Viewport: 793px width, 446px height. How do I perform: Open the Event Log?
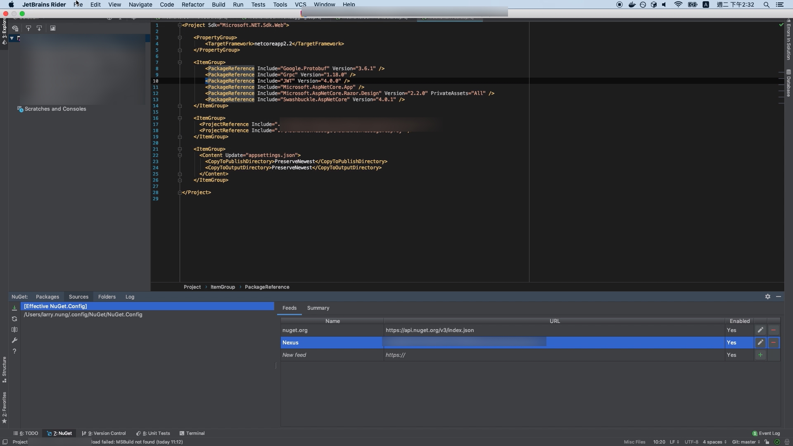pyautogui.click(x=766, y=434)
